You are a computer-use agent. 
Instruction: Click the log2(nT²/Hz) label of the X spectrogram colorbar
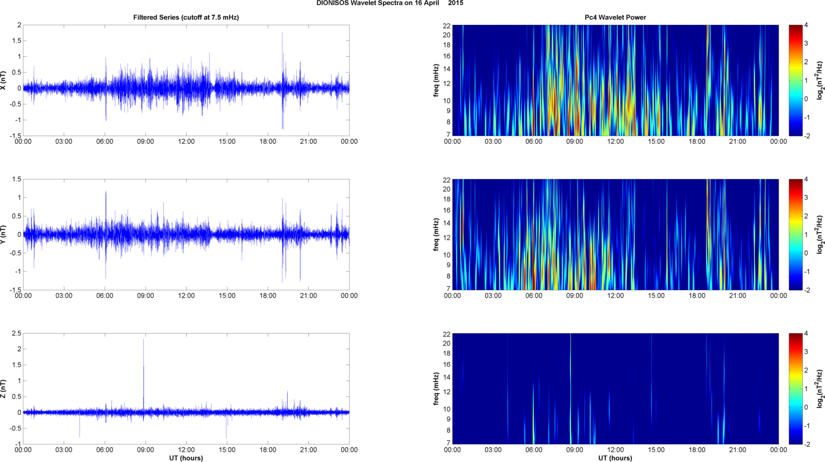[x=820, y=81]
